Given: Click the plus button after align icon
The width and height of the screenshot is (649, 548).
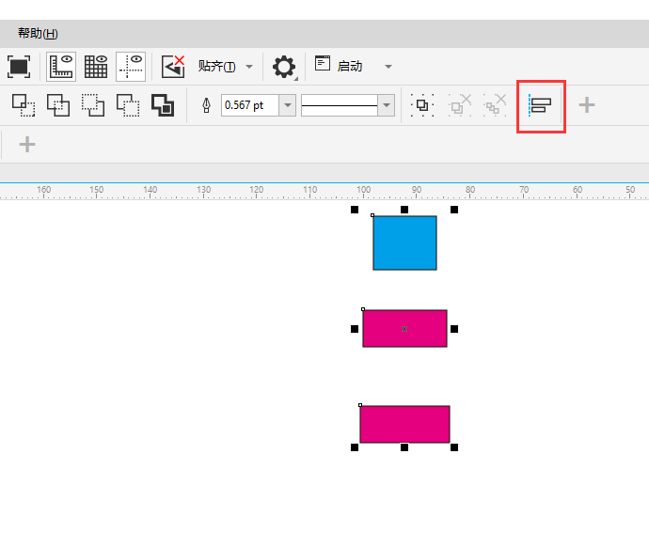Looking at the screenshot, I should [587, 105].
